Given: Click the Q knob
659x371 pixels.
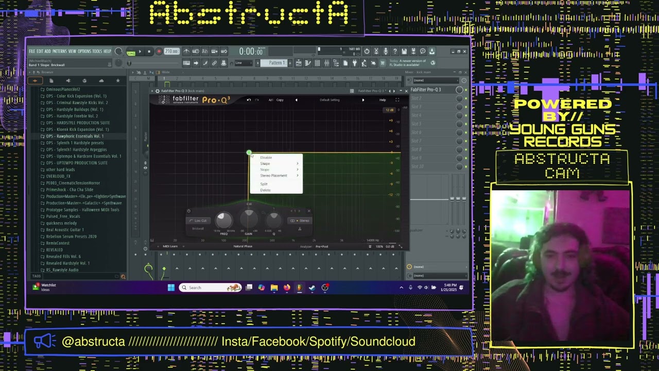Looking at the screenshot, I should [x=273, y=220].
